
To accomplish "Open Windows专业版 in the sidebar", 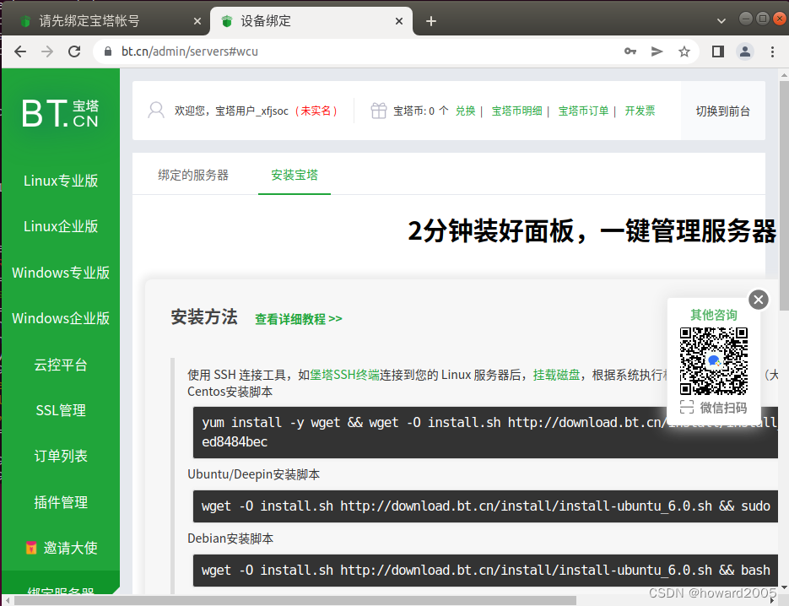I will (x=61, y=273).
